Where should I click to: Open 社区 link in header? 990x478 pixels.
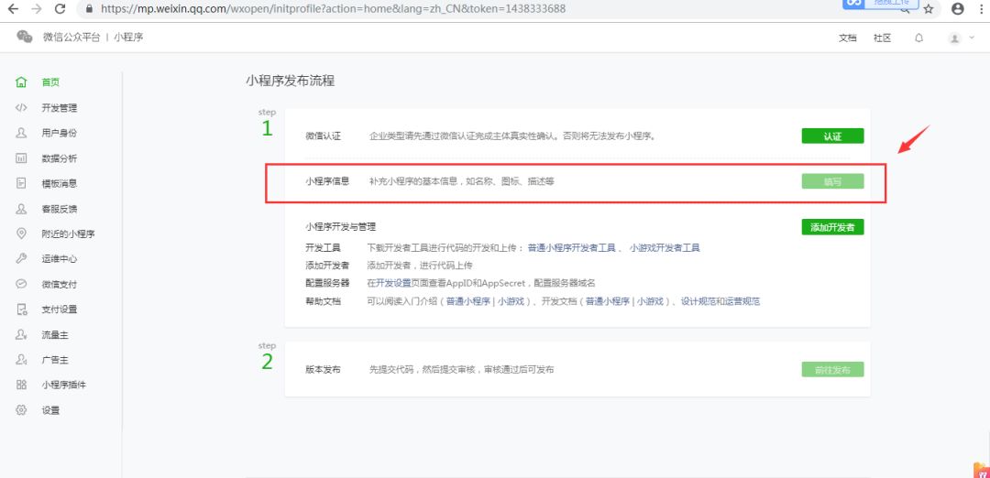(x=882, y=38)
